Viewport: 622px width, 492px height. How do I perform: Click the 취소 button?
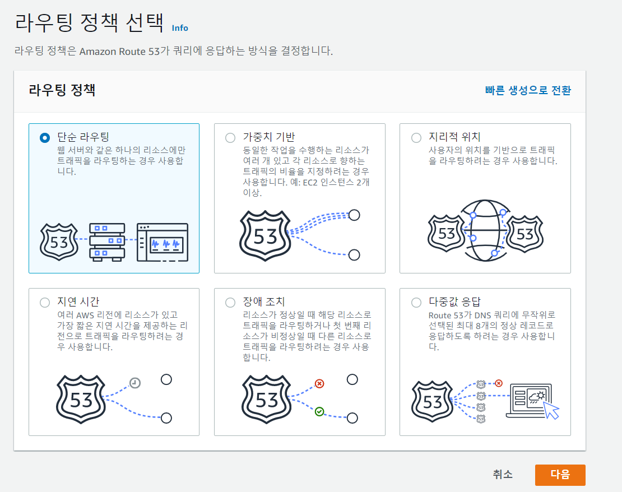pos(503,474)
